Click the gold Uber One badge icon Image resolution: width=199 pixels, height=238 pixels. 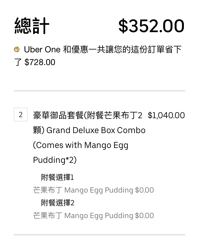coord(17,49)
